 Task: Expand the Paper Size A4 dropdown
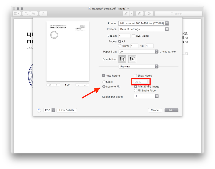pyautogui.click(x=138, y=51)
